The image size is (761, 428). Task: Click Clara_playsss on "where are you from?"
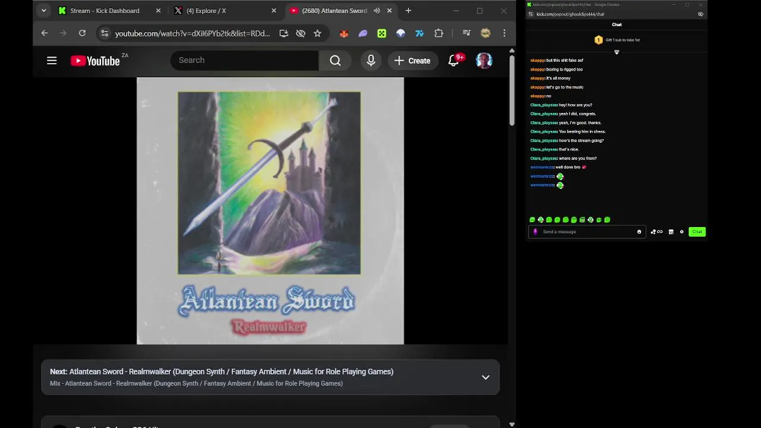(543, 159)
